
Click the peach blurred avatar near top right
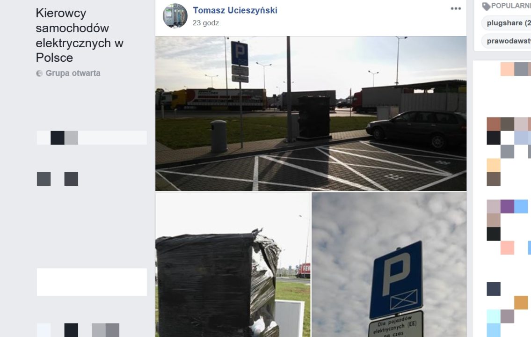tap(507, 69)
